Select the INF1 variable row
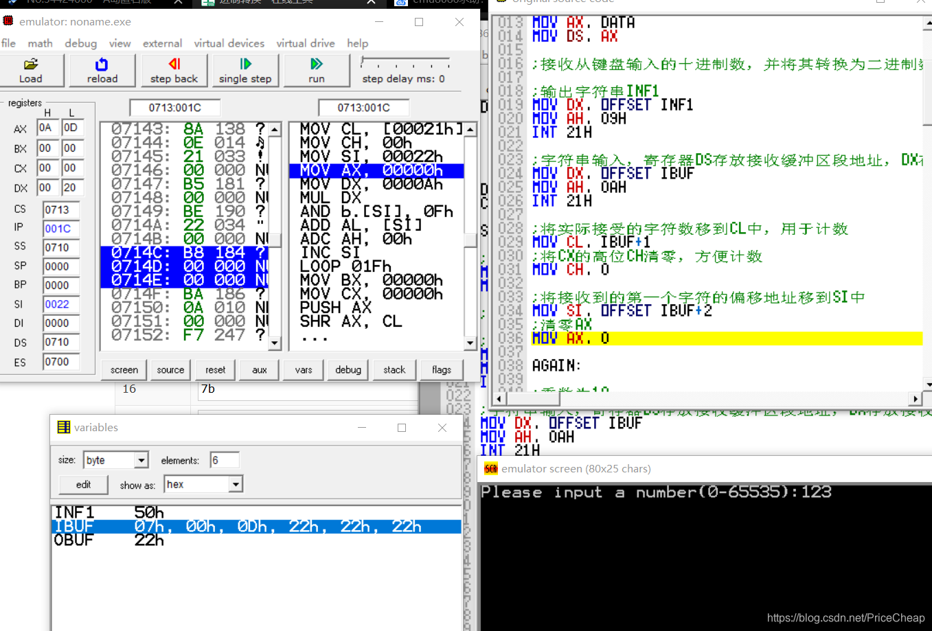Viewport: 932px width, 631px height. click(x=256, y=513)
